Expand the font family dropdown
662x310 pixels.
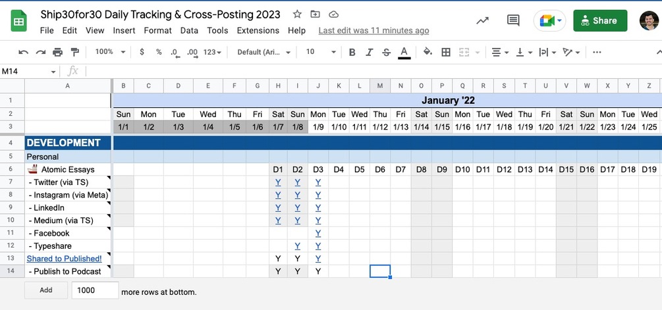tap(263, 52)
